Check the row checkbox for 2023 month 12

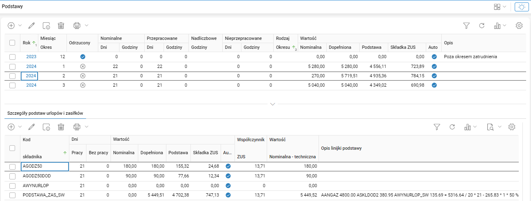tap(13, 57)
